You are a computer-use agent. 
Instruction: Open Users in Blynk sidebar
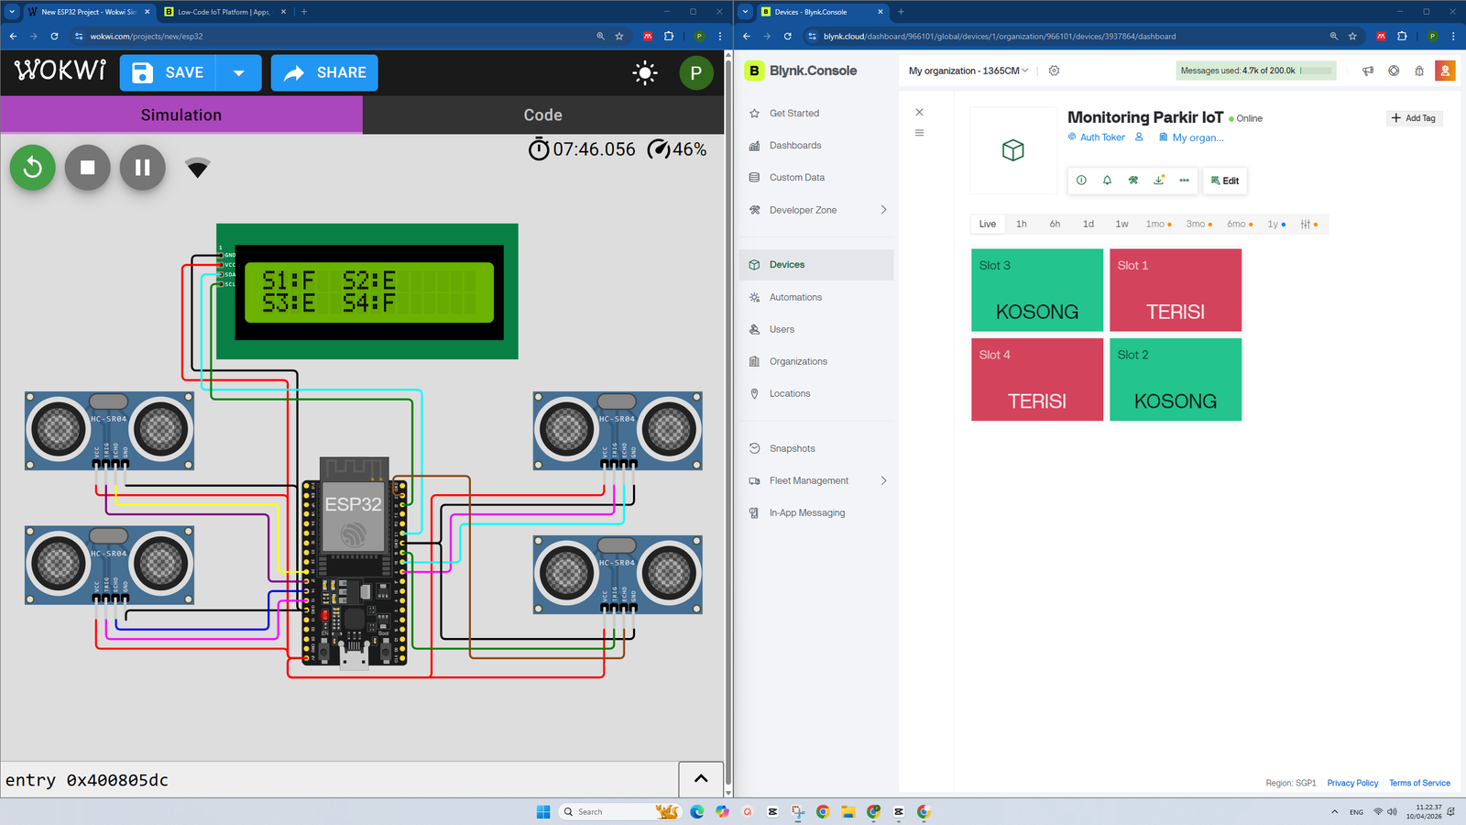pyautogui.click(x=782, y=329)
